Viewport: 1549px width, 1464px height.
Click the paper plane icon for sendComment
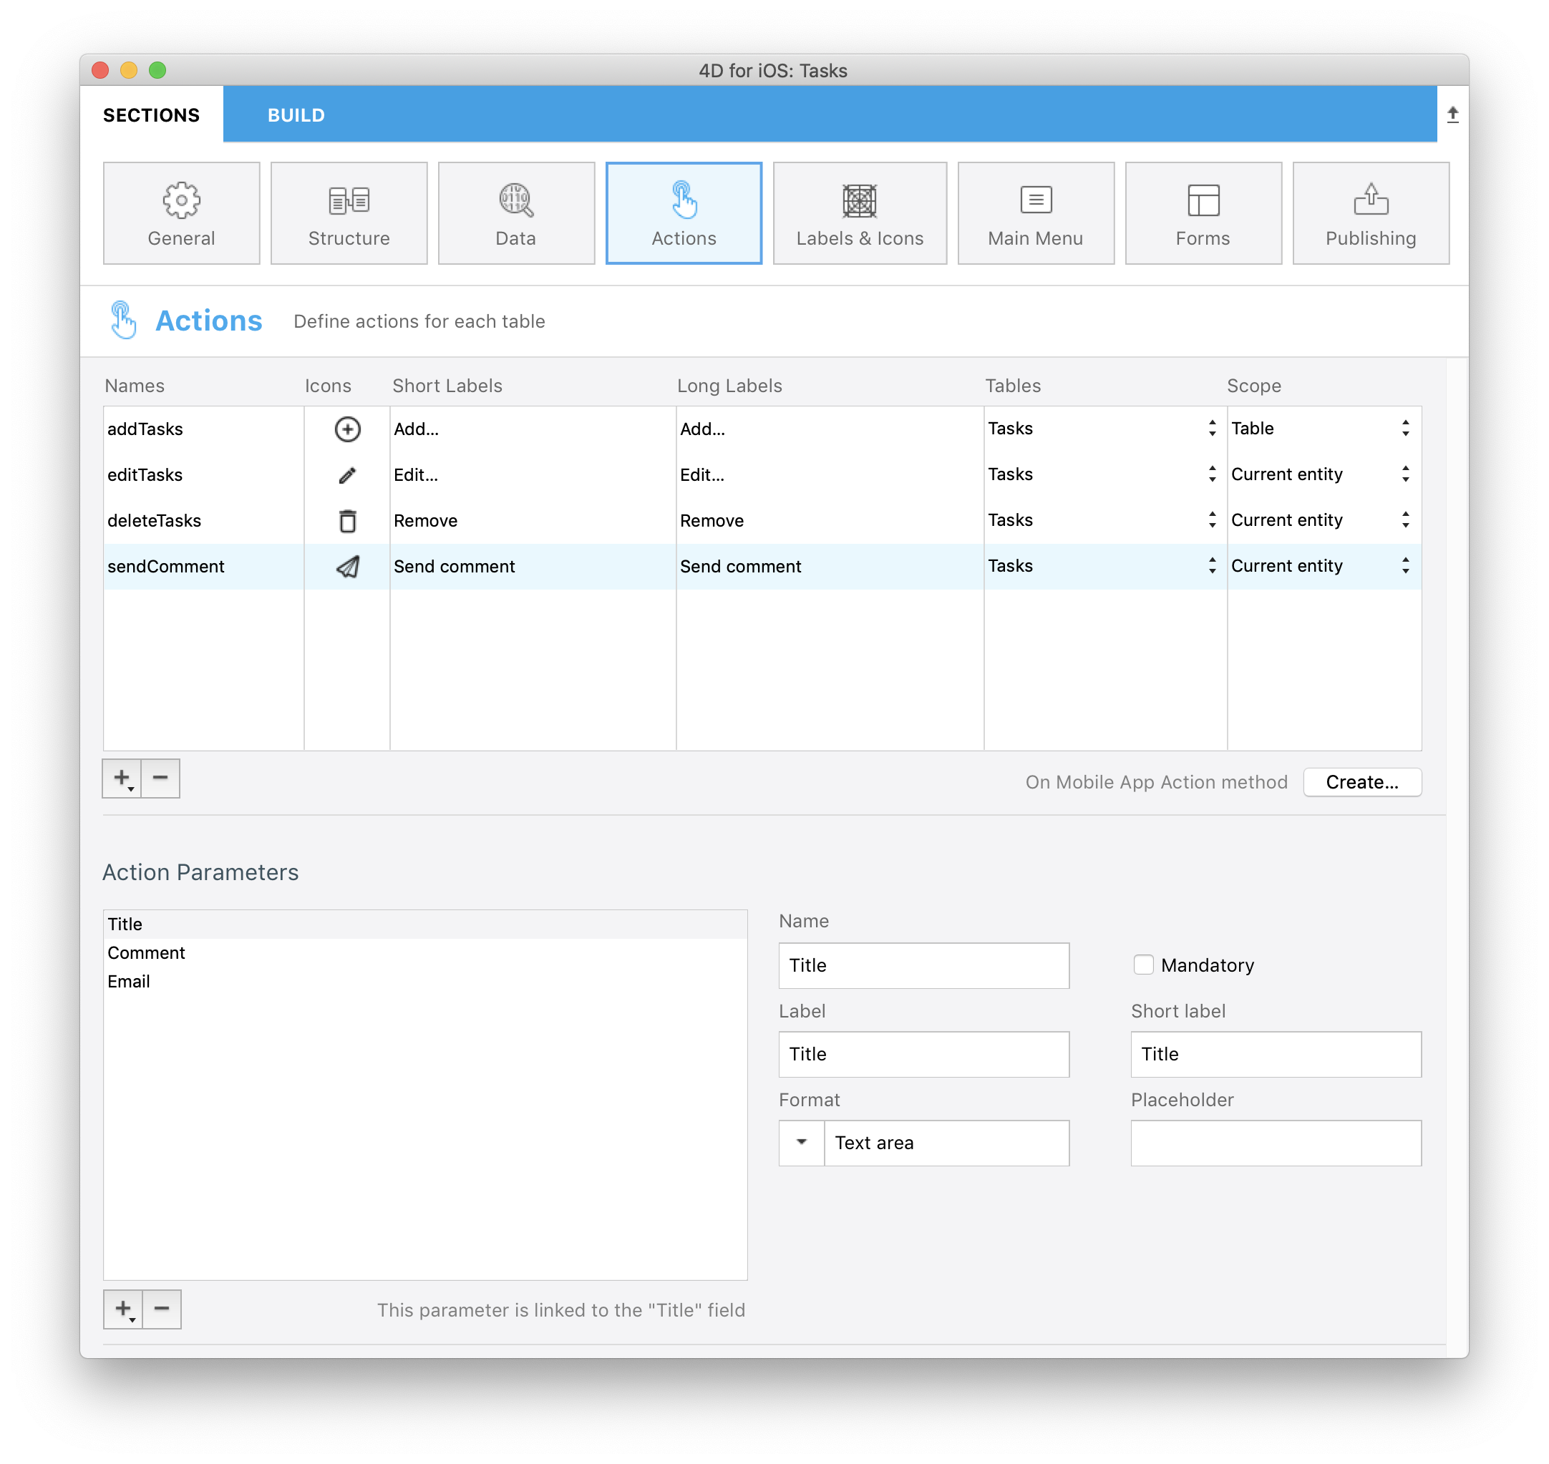click(x=347, y=567)
